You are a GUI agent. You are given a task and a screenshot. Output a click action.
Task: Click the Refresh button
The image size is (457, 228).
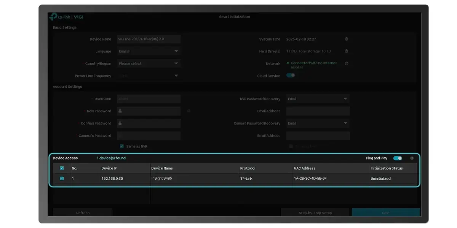(x=83, y=213)
